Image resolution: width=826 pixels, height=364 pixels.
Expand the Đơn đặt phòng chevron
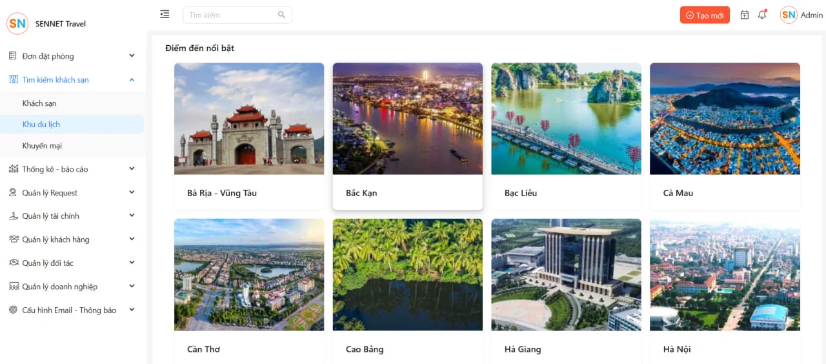coord(132,56)
